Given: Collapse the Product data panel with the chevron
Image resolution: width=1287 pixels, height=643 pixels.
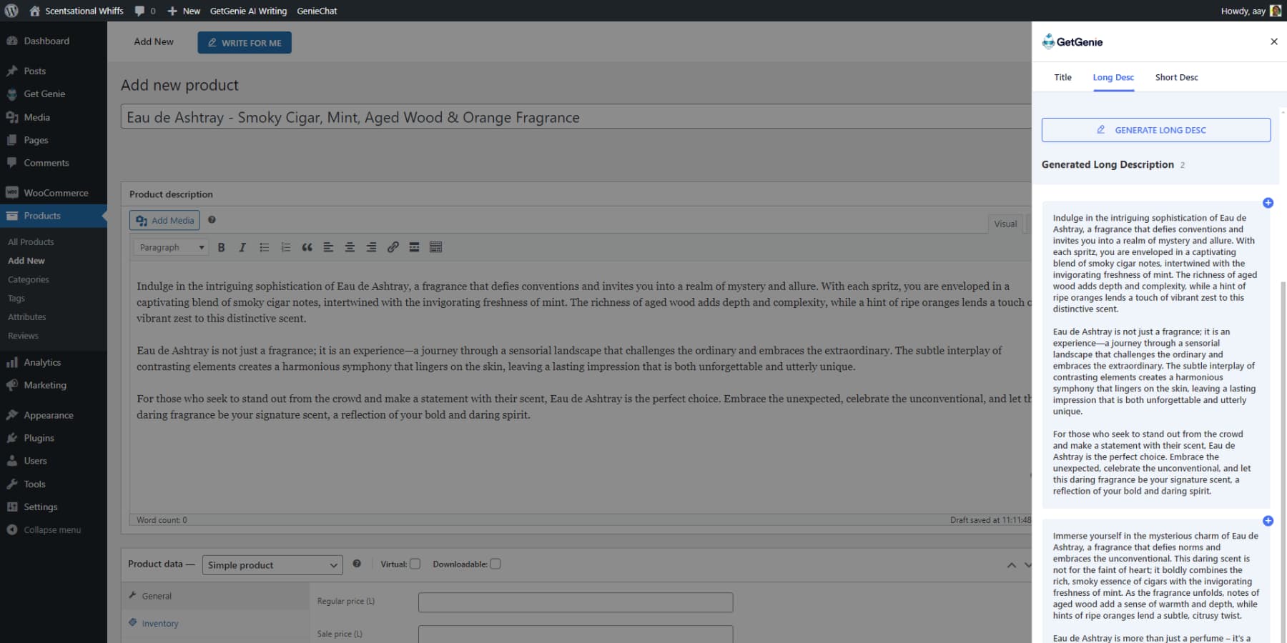Looking at the screenshot, I should (x=1011, y=565).
